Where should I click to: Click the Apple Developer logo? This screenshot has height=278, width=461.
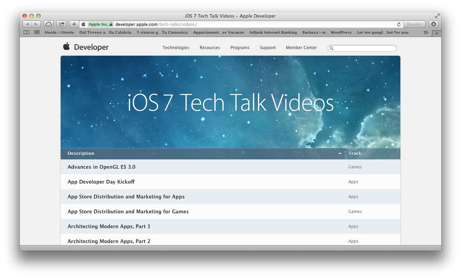(86, 47)
